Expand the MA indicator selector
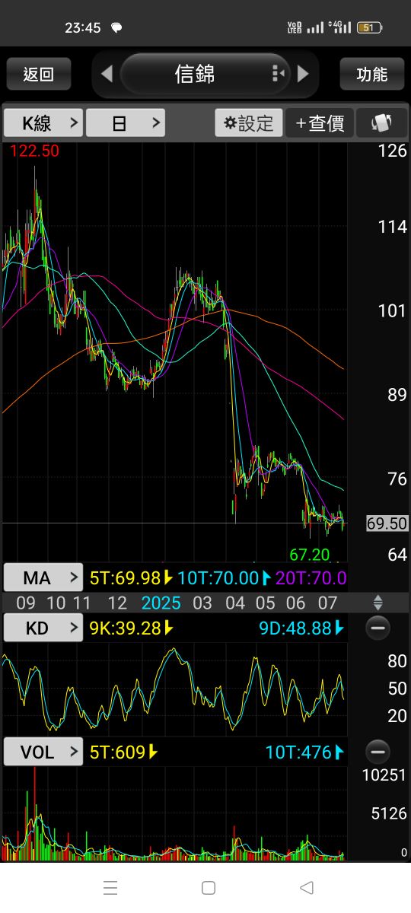 click(43, 577)
